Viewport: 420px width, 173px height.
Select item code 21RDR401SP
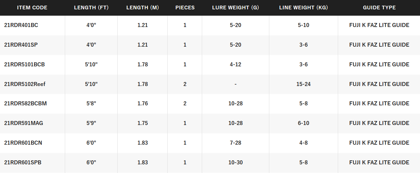coord(21,45)
